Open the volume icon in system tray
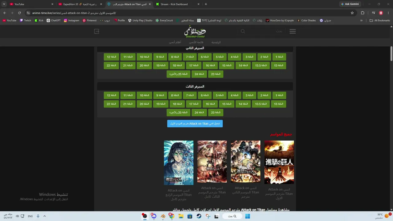393x221 pixels. (x=17, y=216)
